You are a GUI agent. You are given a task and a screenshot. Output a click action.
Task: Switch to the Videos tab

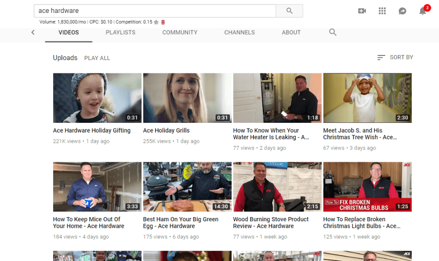pos(68,32)
